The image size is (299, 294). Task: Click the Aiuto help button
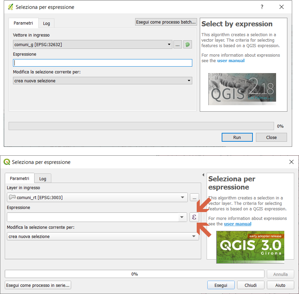point(280,285)
